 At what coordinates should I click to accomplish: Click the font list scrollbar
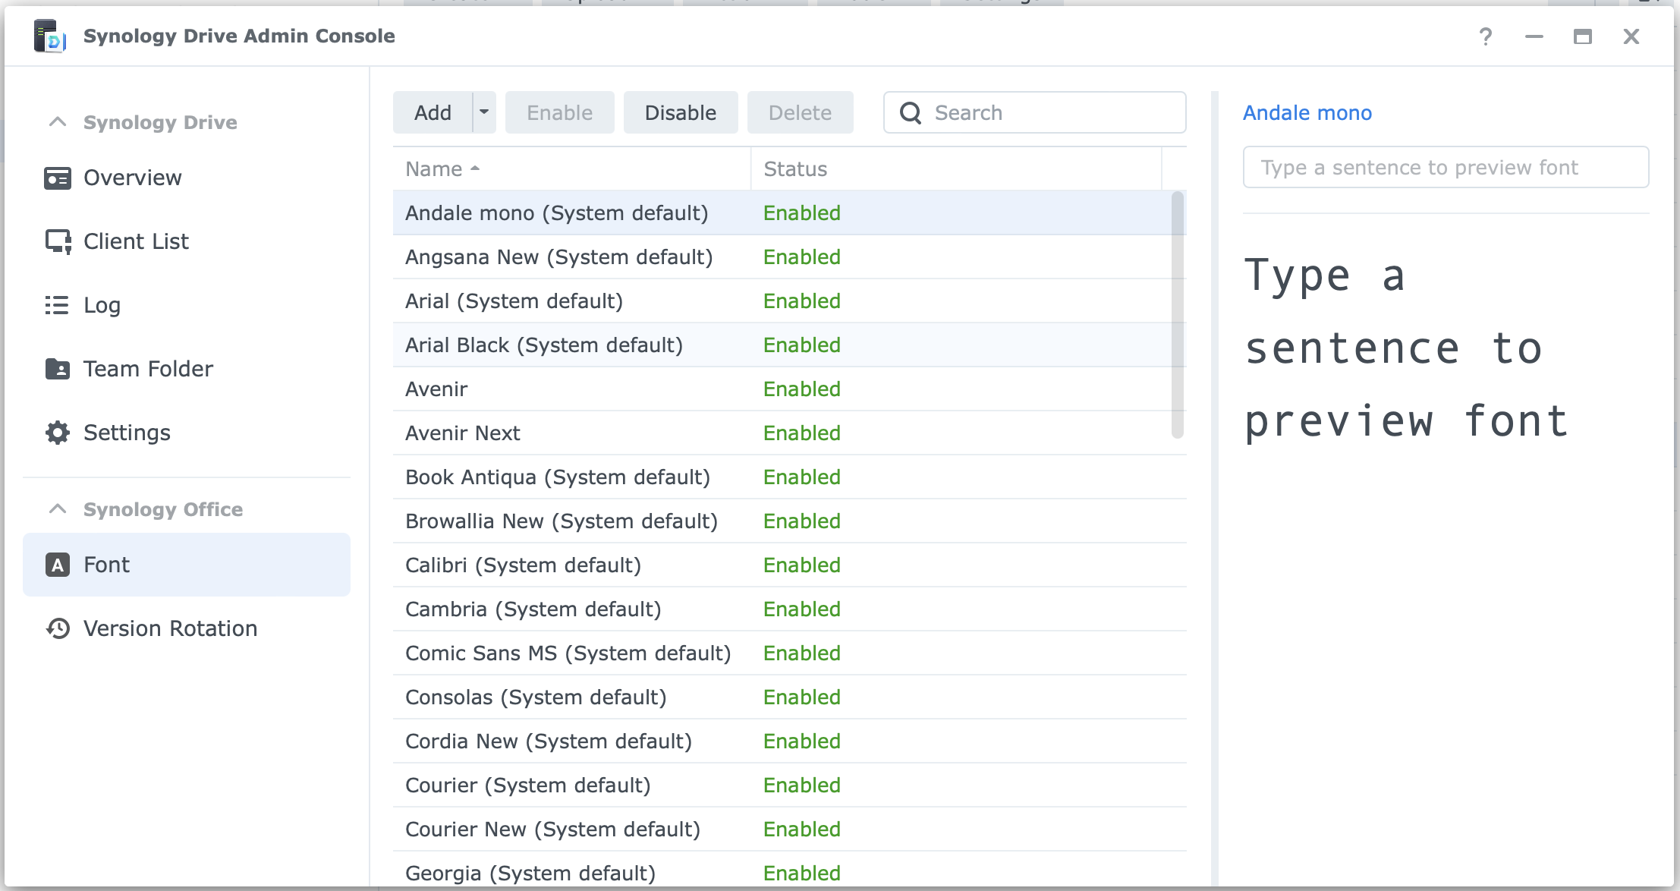point(1178,315)
